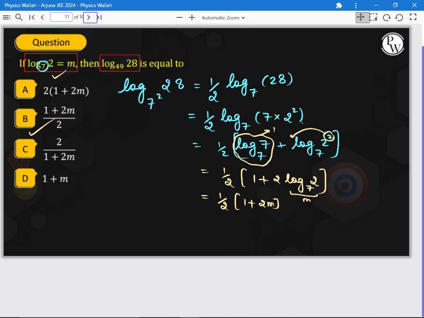The width and height of the screenshot is (424, 318).
Task: Toggle the sidebar panel
Action: coord(6,17)
